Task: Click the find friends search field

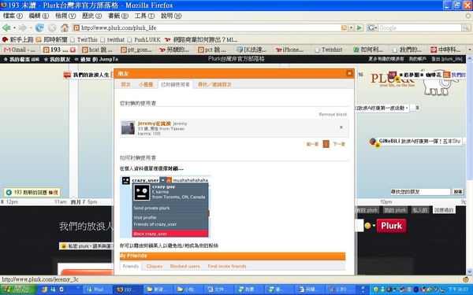Action: coord(420,192)
